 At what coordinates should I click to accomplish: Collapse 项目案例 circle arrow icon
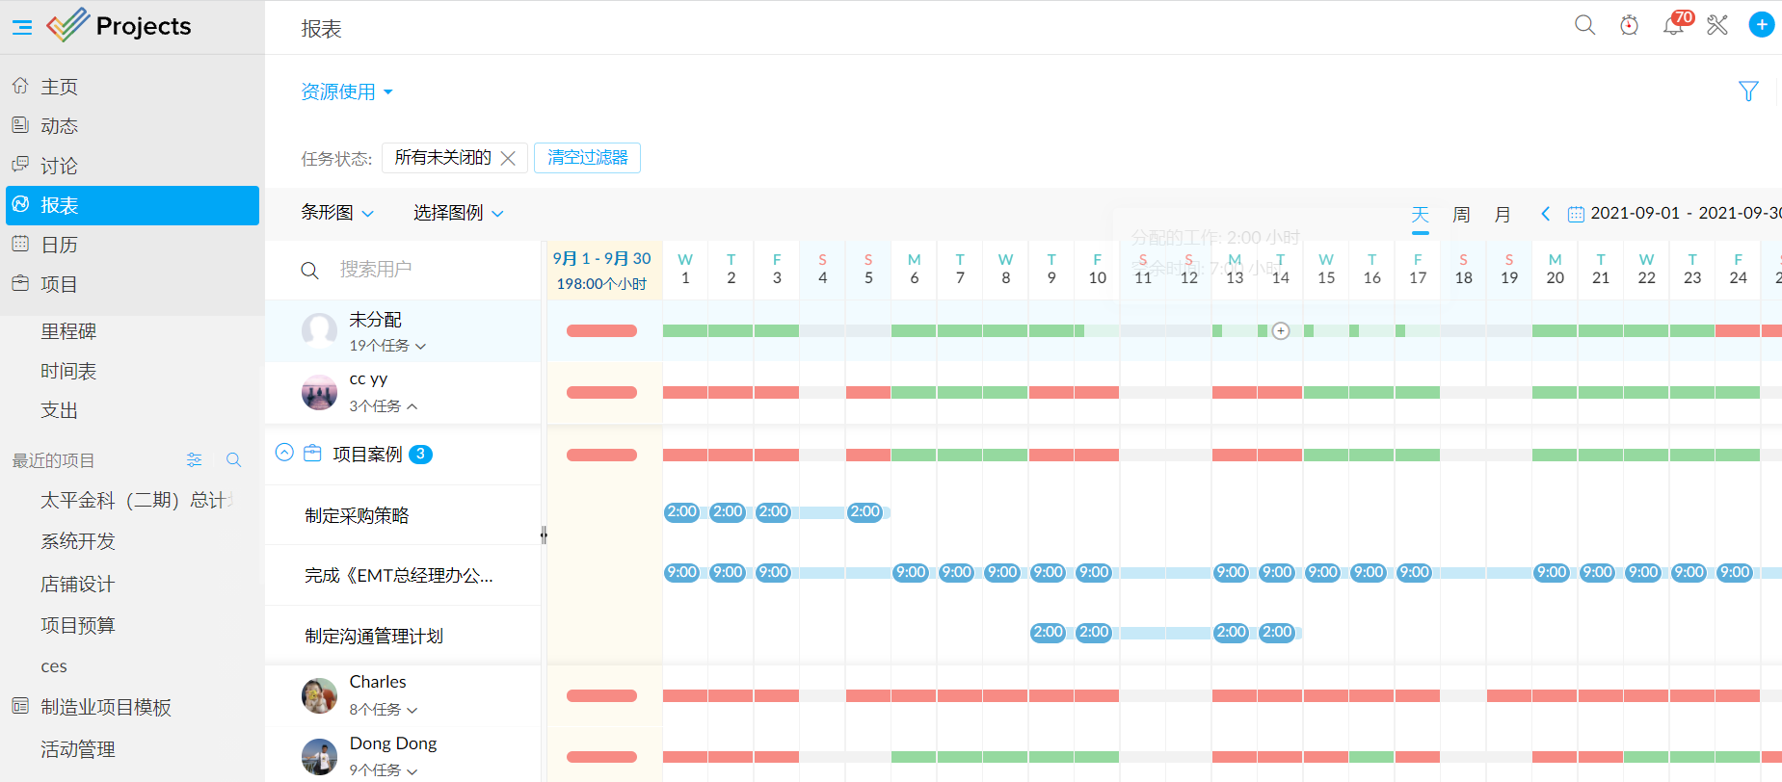click(x=284, y=453)
